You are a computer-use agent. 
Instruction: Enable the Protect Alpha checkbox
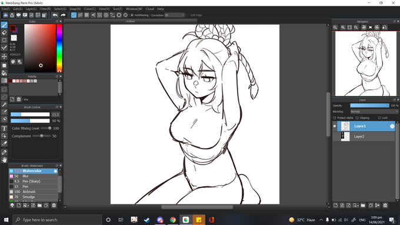[335, 117]
